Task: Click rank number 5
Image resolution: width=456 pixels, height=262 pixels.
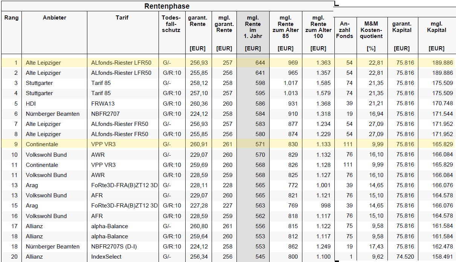Action: (16, 103)
